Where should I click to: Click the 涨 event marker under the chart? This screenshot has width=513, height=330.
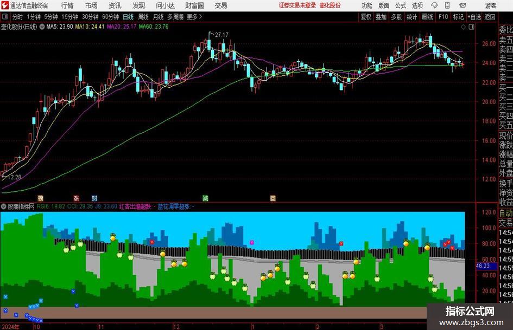pyautogui.click(x=76, y=198)
